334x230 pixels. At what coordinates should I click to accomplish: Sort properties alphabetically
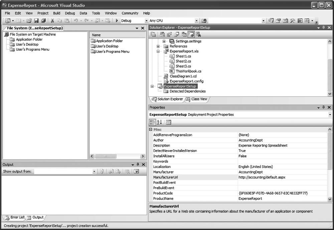click(159, 122)
